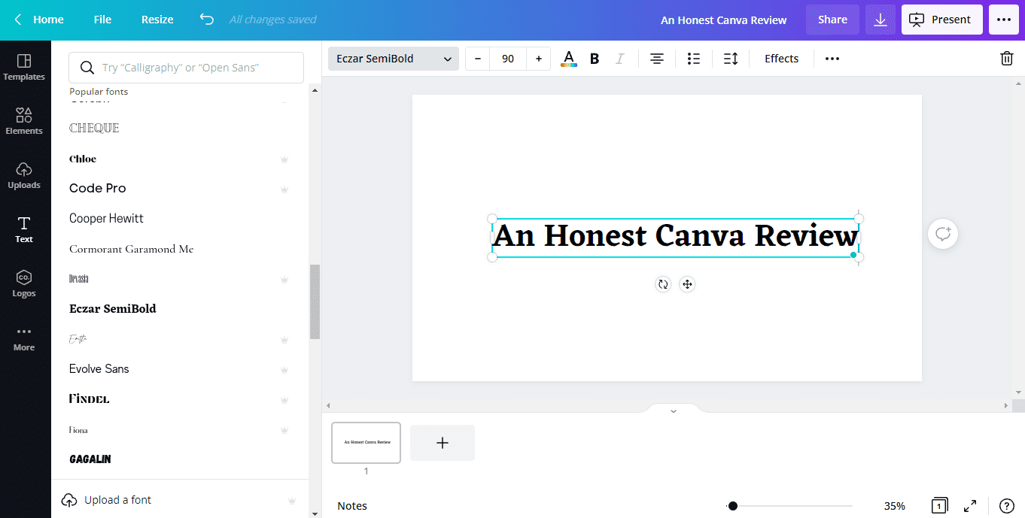Open the Eczar SemiBold font dropdown
Screen dimensions: 1025x518
tap(394, 59)
